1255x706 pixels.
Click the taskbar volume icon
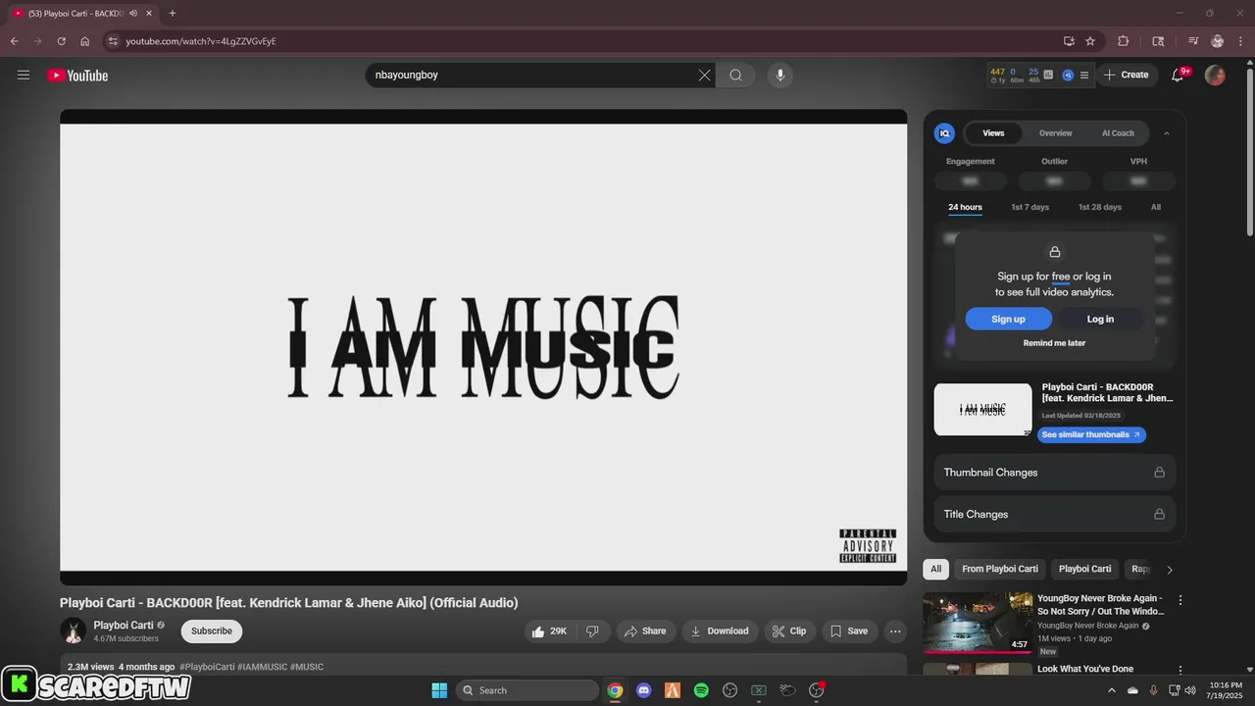click(1190, 690)
